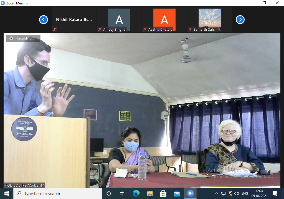Image resolution: width=284 pixels, height=199 pixels.
Task: Open Microsoft Edge from the taskbar
Action: point(136,193)
